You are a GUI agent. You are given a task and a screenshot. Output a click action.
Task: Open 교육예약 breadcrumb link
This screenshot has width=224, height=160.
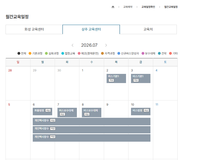coord(128,7)
